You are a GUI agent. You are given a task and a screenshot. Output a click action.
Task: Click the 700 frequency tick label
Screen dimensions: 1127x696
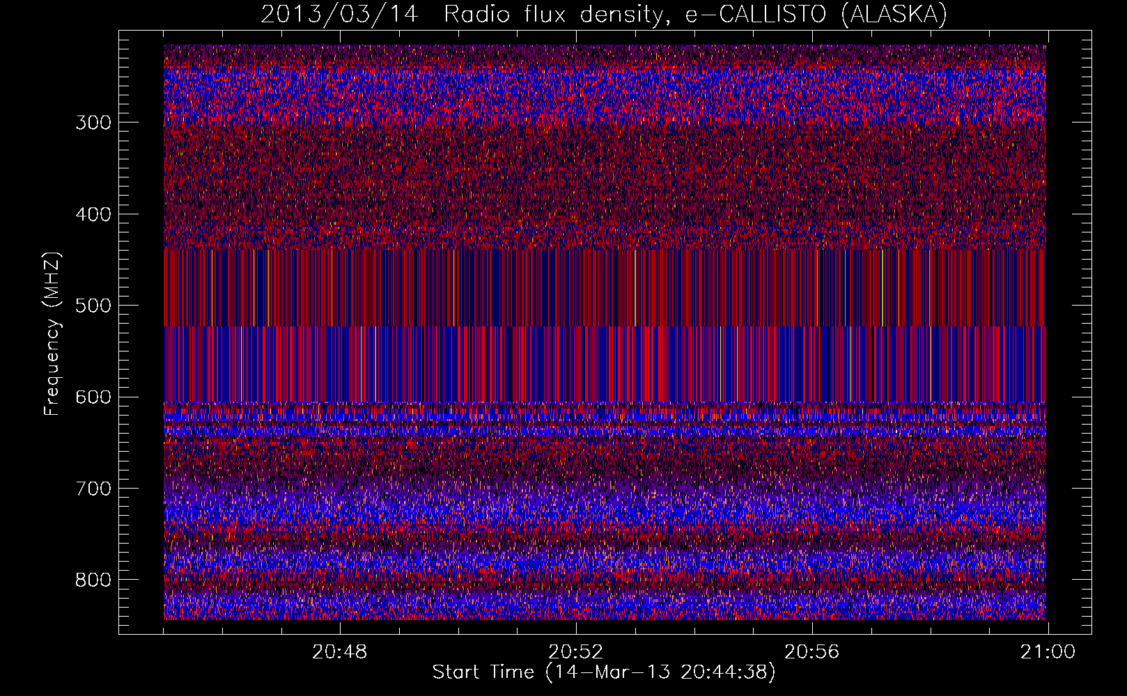coord(93,489)
